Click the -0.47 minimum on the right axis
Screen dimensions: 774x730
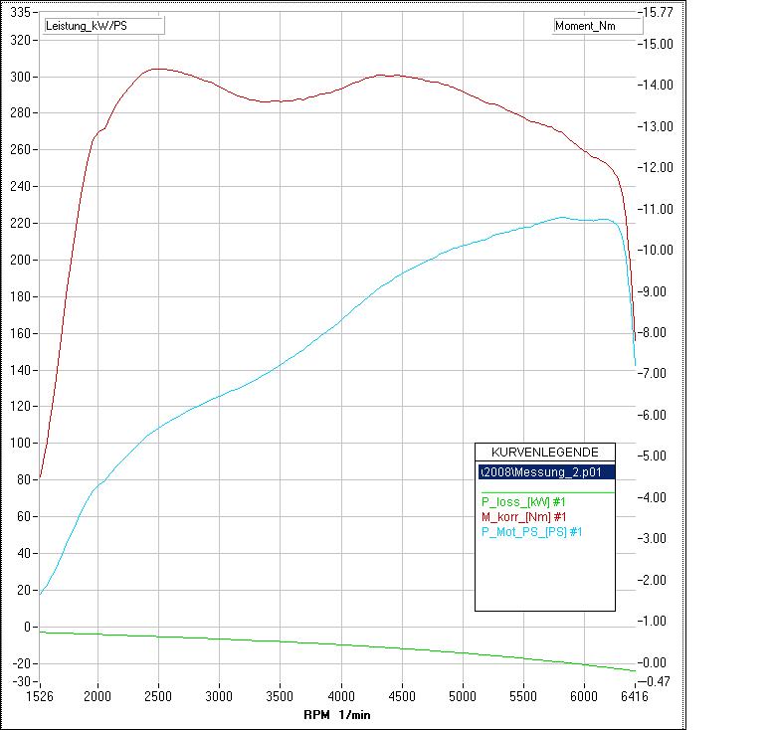(x=659, y=681)
